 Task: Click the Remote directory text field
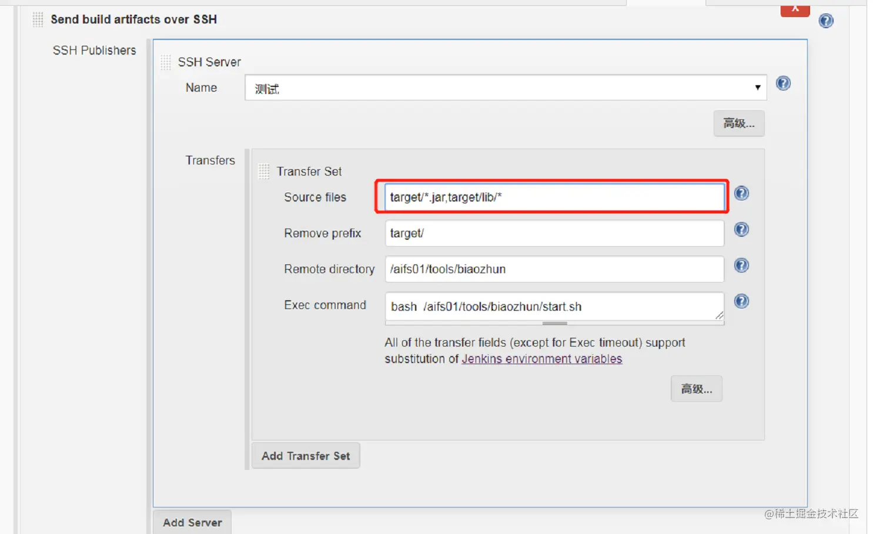[554, 269]
